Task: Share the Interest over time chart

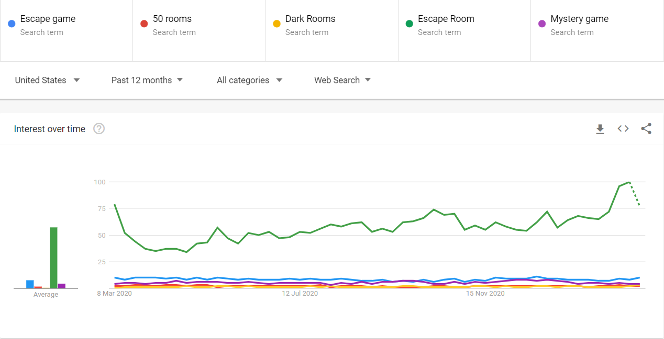Action: [646, 128]
